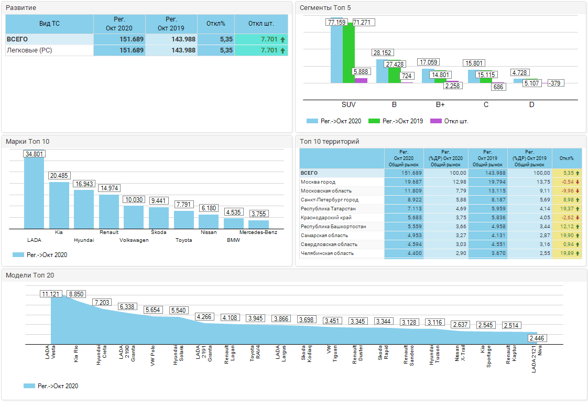
Task: Select the green SUV bar labeled 71.271
Action: pyautogui.click(x=349, y=53)
